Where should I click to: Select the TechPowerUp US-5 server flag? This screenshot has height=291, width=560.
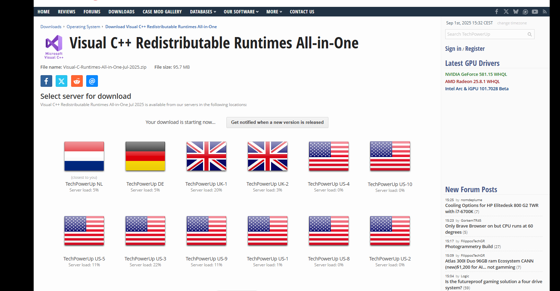84,231
